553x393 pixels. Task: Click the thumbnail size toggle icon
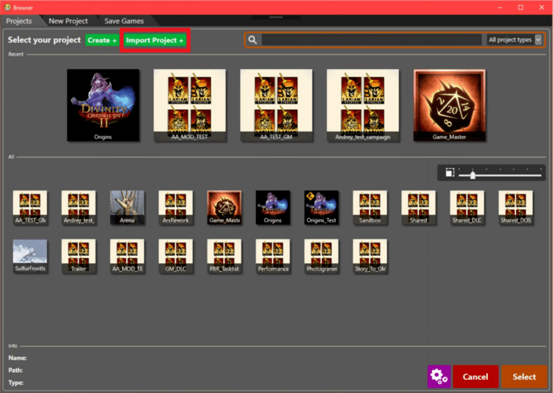pos(450,173)
